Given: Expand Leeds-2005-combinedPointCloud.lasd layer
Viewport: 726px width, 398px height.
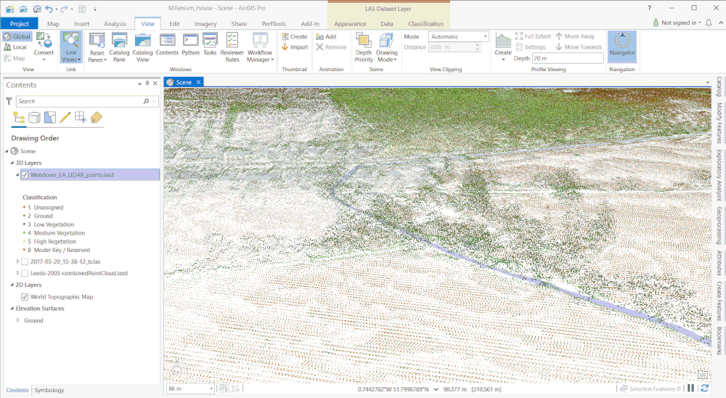Looking at the screenshot, I should click(x=17, y=273).
